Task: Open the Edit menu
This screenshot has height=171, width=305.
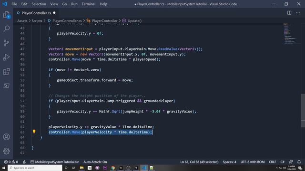Action: [x=24, y=4]
